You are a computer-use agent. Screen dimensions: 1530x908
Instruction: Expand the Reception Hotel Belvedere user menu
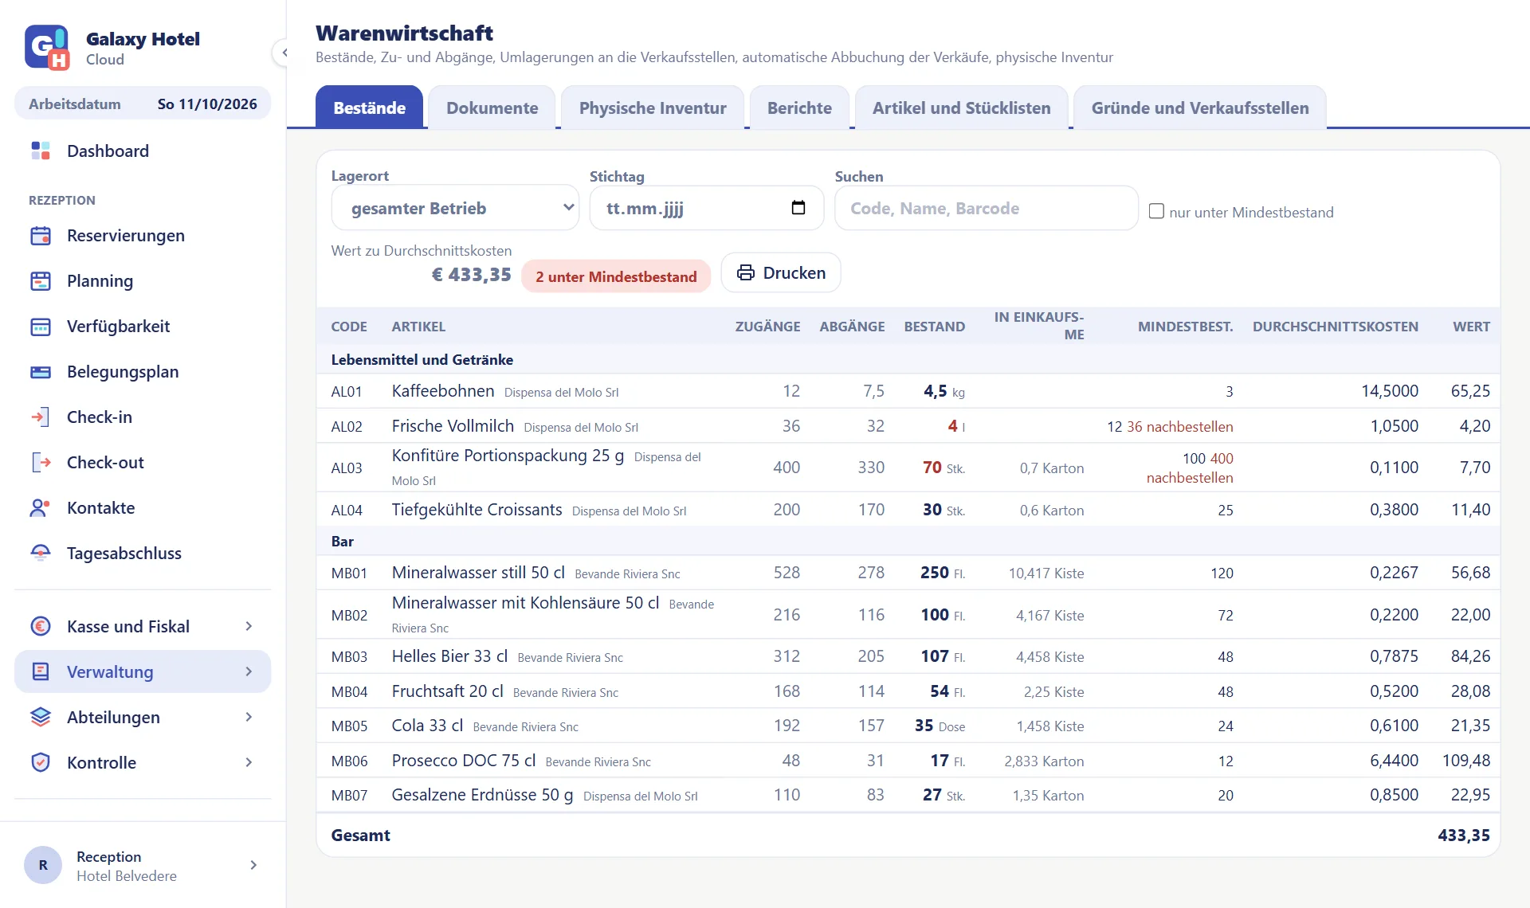[x=143, y=866]
